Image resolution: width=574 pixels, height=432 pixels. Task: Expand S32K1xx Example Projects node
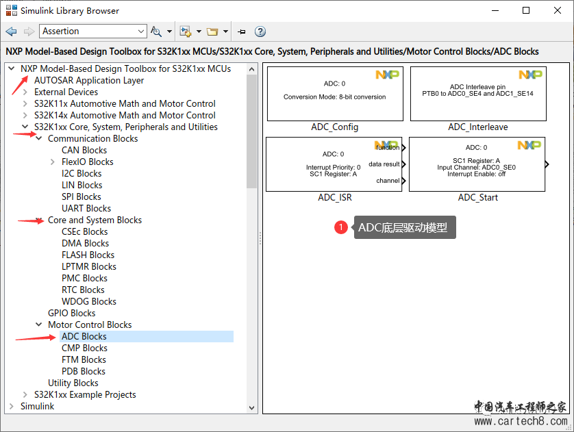tap(25, 394)
